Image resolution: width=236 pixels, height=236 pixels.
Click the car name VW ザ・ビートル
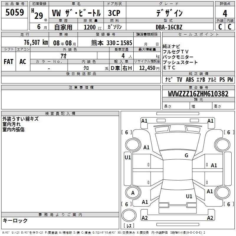point(76,13)
